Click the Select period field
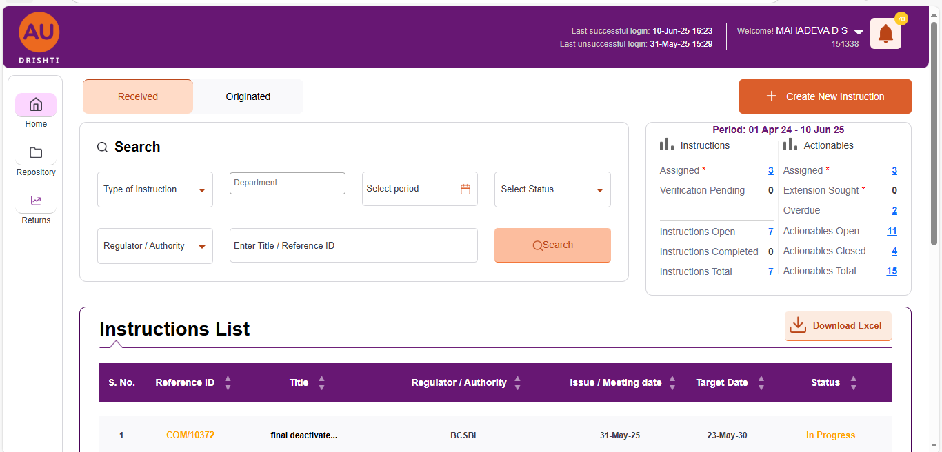 (x=420, y=189)
